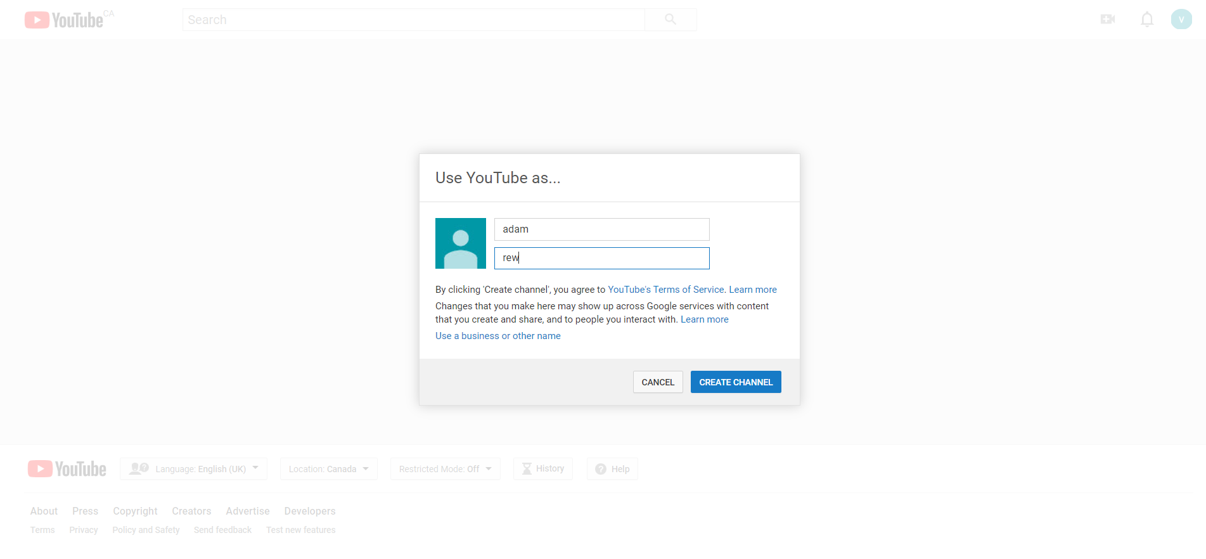Expand the Language: English (UK) dropdown
The width and height of the screenshot is (1206, 559).
pos(194,469)
